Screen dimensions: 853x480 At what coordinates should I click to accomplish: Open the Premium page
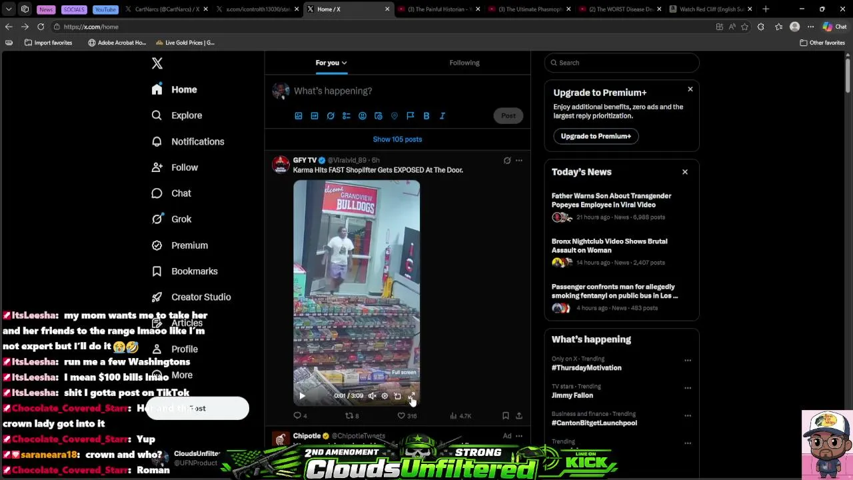180,245
